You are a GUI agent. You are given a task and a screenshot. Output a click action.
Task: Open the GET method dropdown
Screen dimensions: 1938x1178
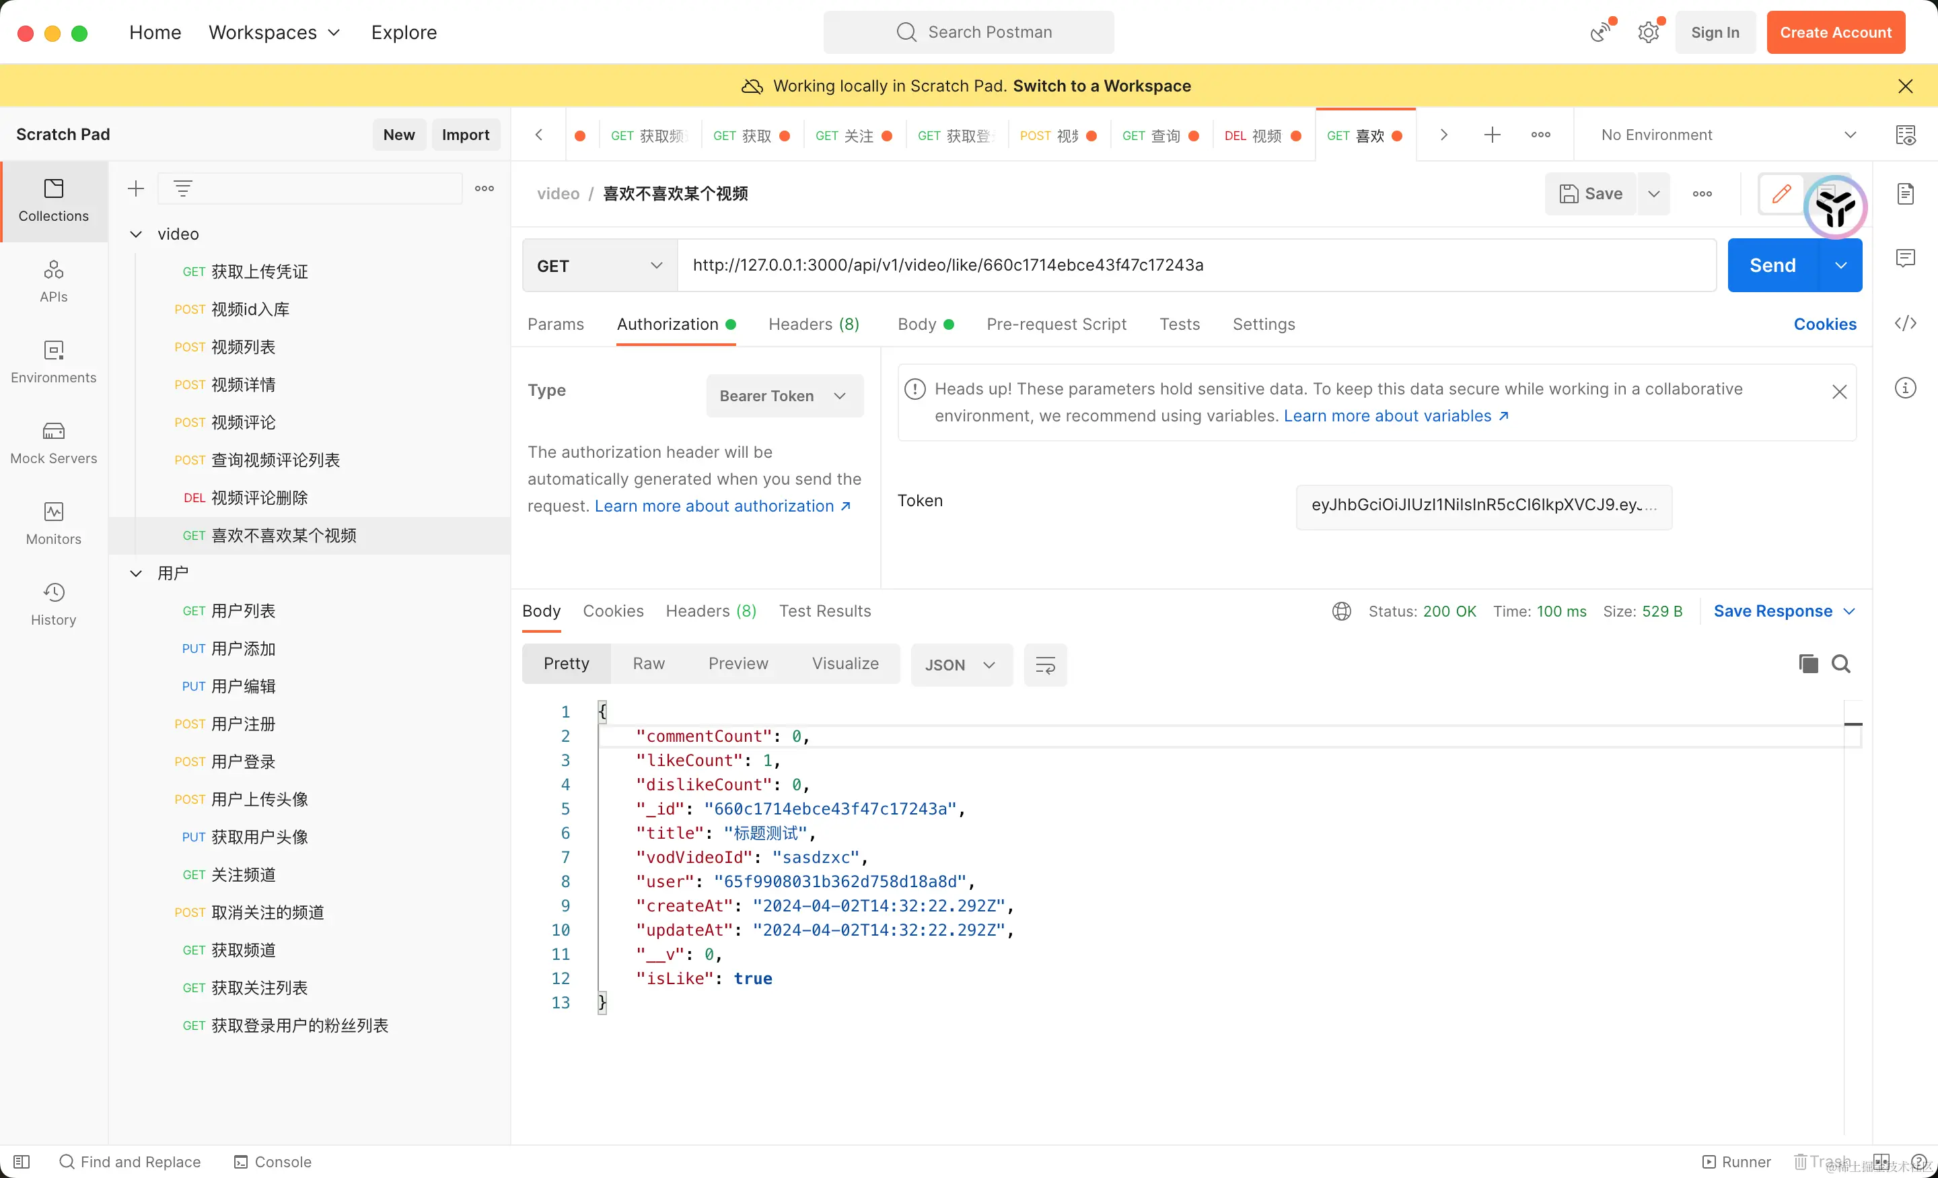tap(600, 266)
